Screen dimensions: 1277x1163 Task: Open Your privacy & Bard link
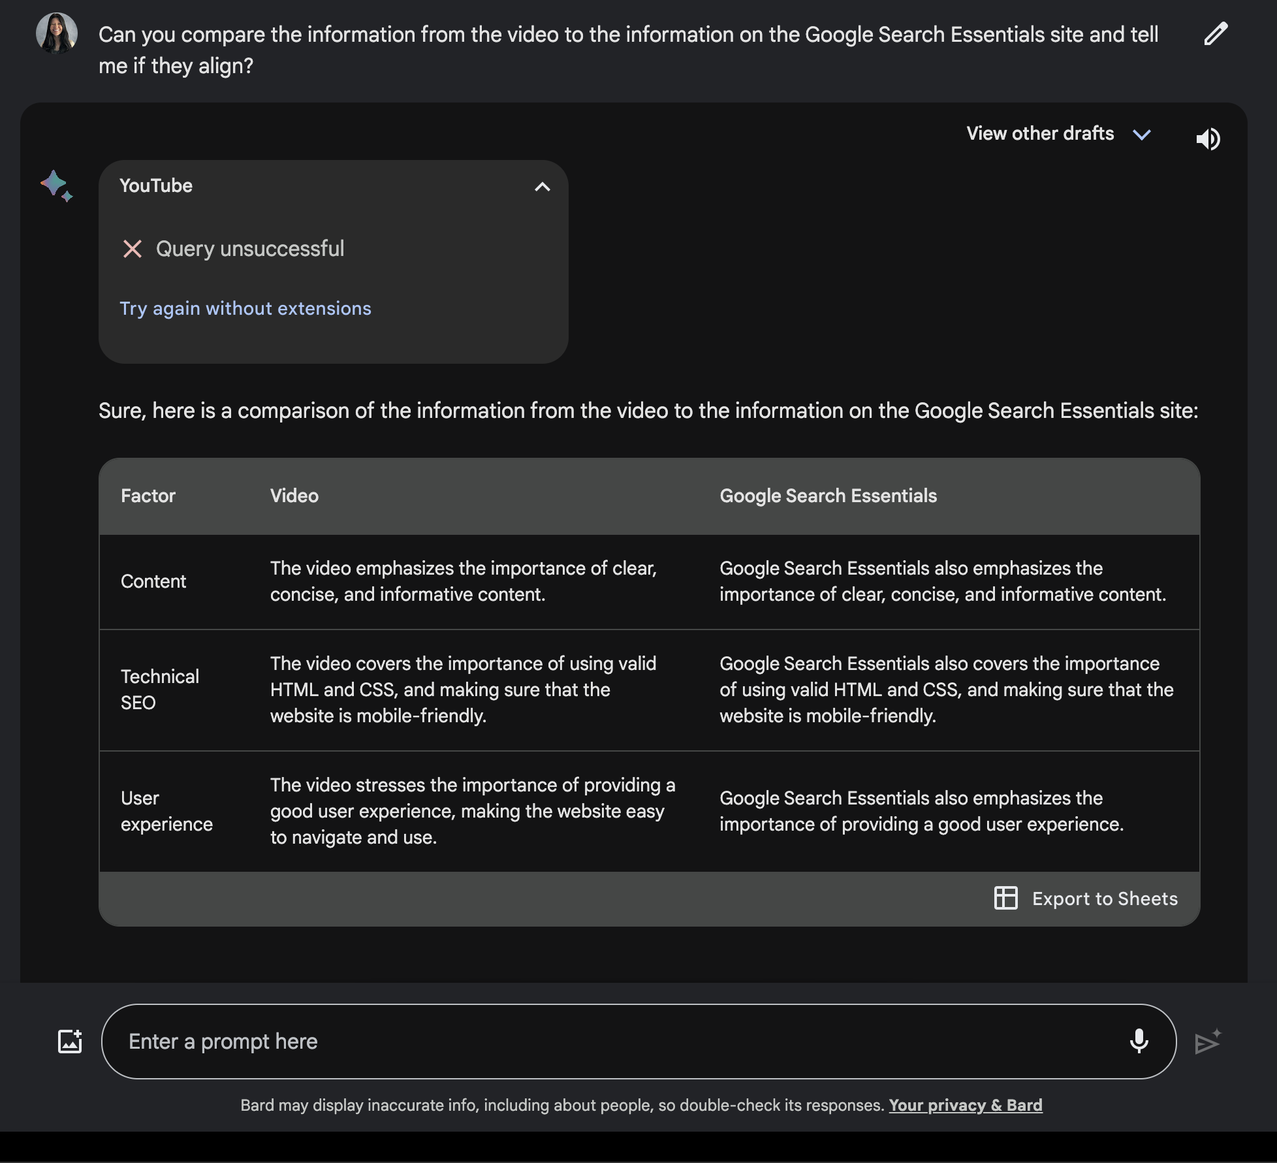965,1105
